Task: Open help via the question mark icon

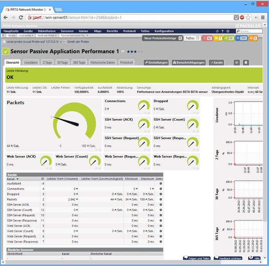Action: [222, 31]
